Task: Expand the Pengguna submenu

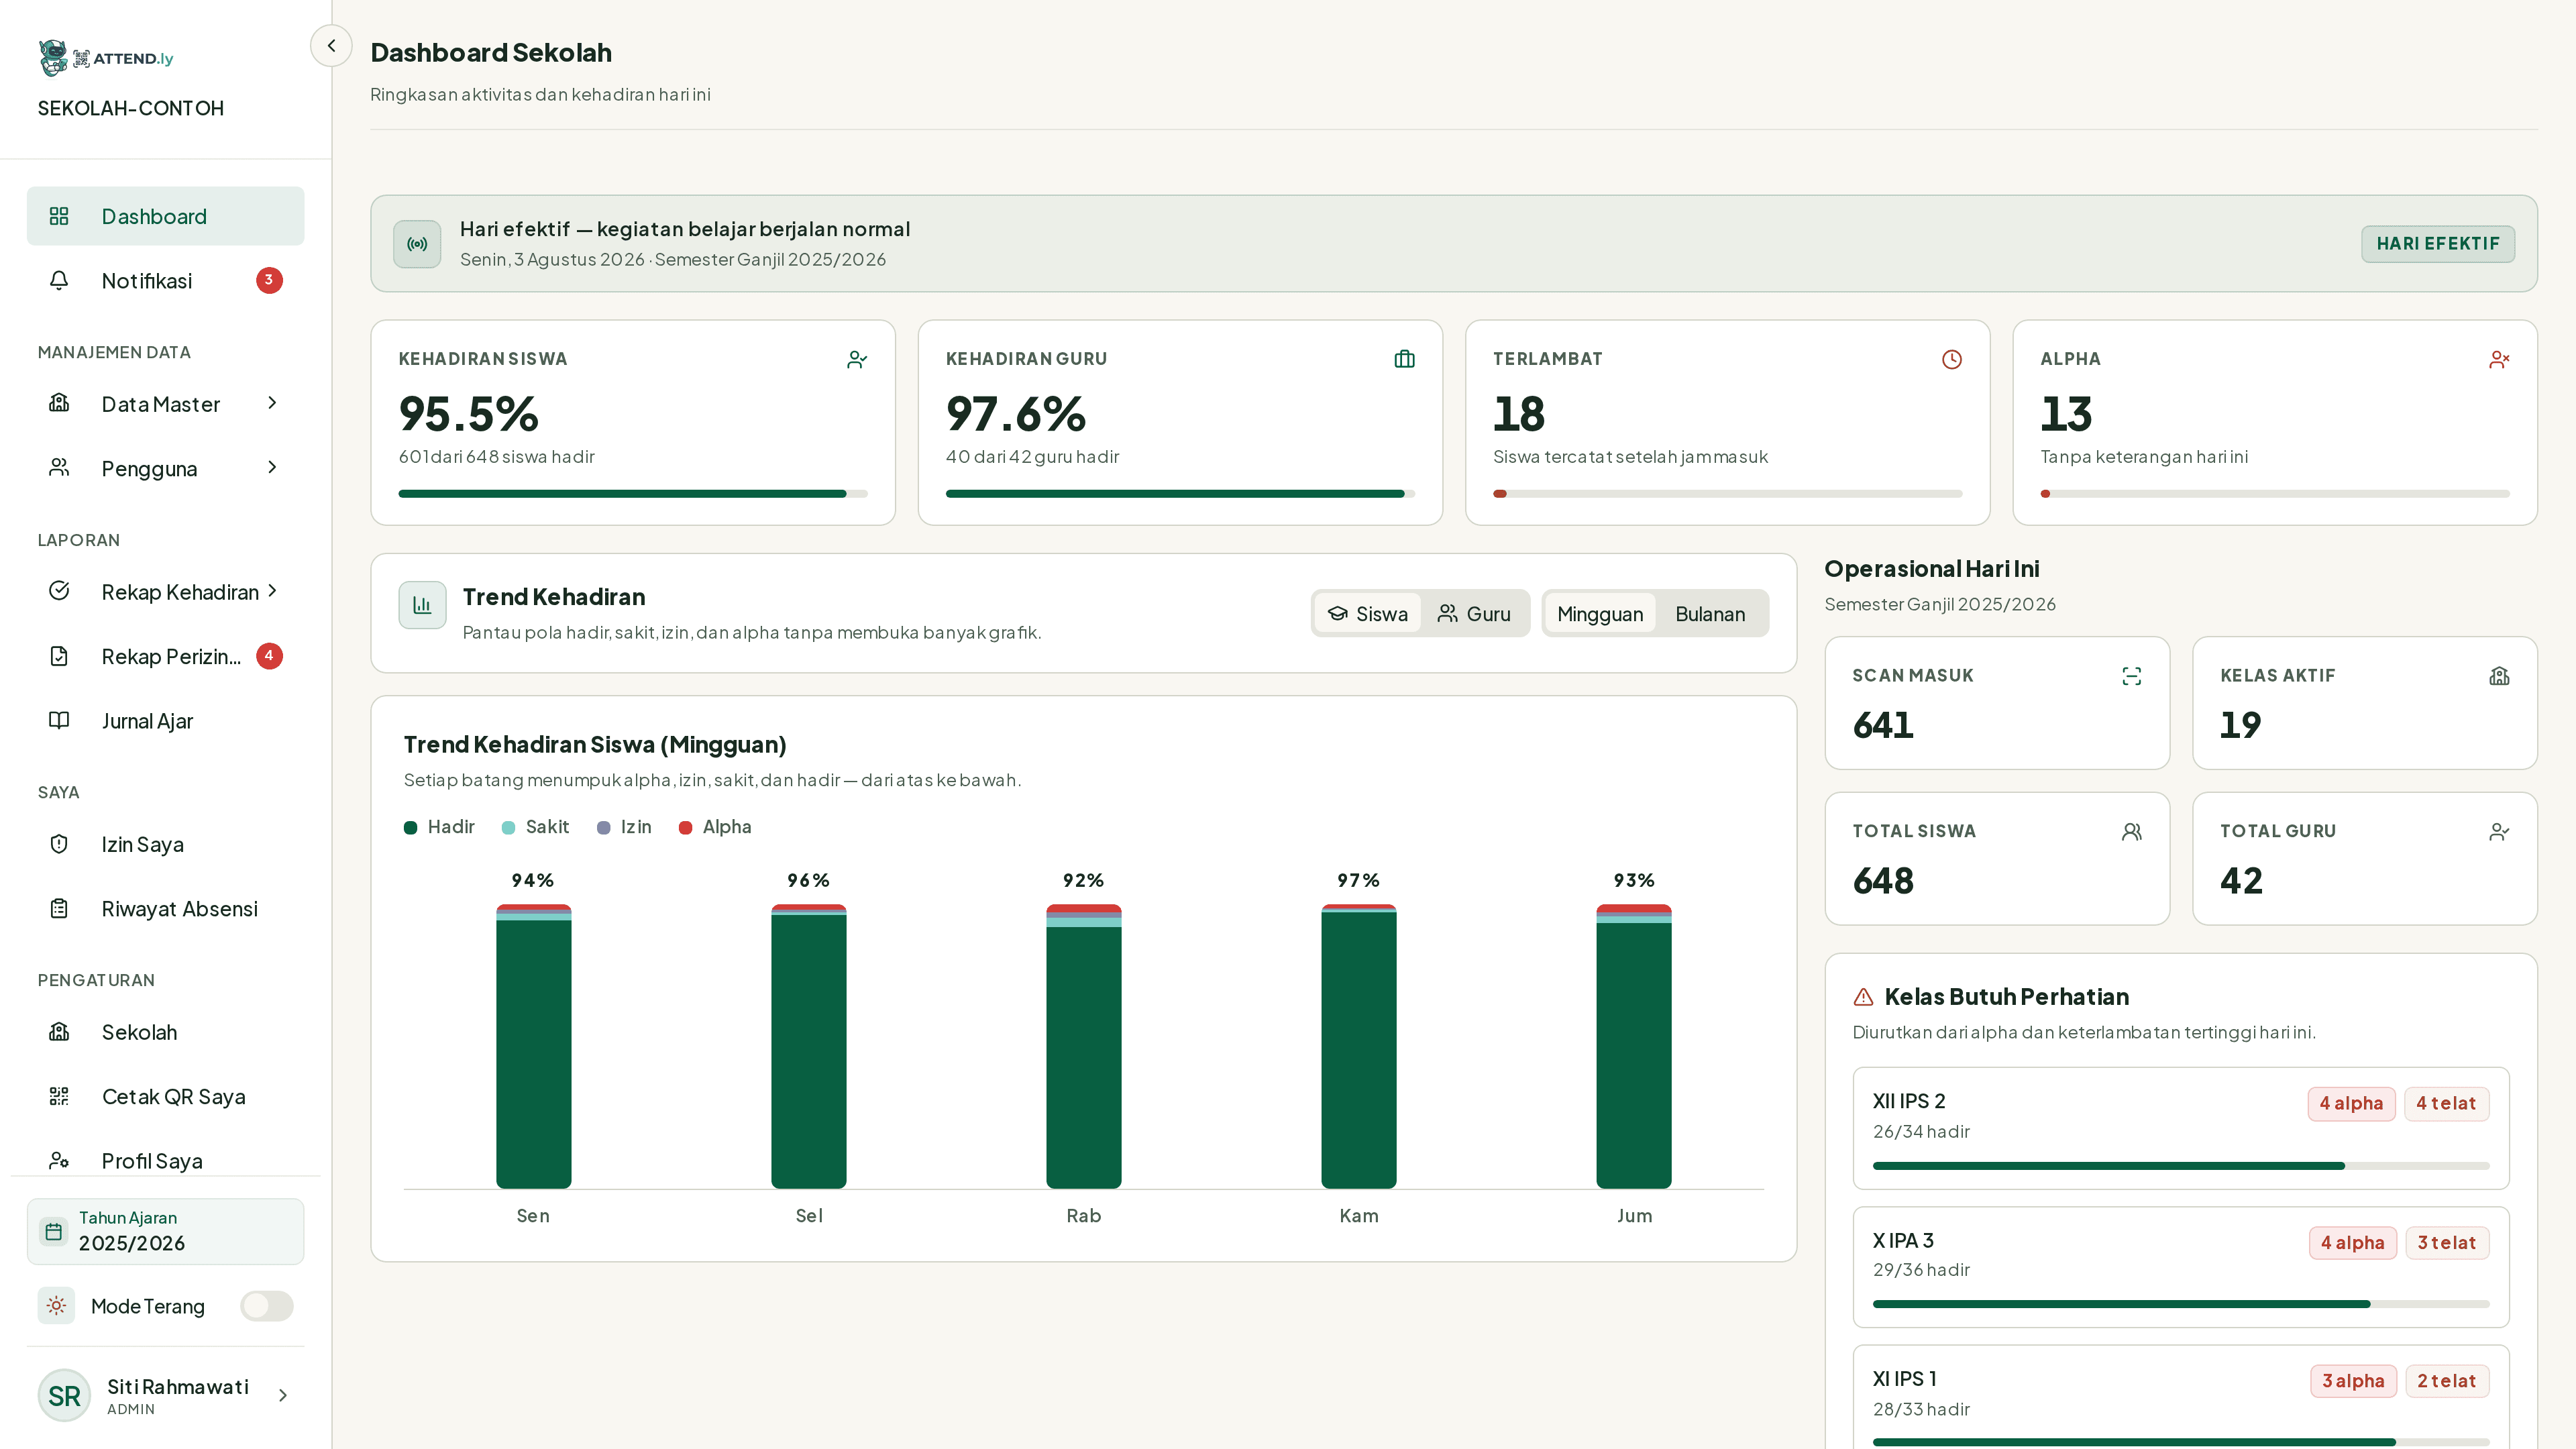Action: click(x=166, y=469)
